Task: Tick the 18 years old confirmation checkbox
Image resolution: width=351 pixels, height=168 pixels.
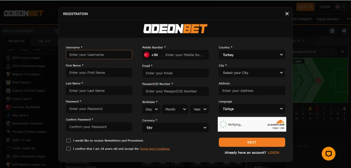Action: pyautogui.click(x=69, y=149)
